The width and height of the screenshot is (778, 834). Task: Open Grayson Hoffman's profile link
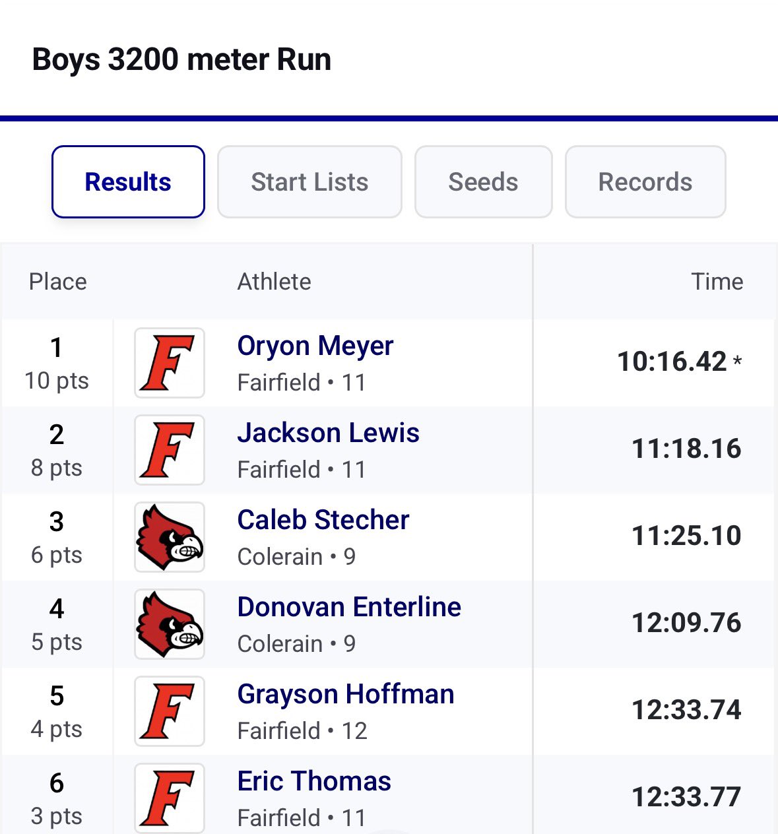345,695
